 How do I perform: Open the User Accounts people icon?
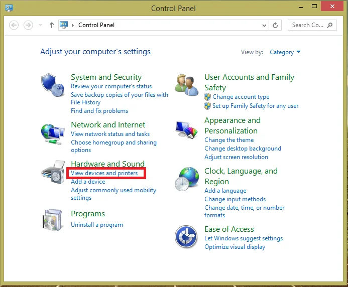pyautogui.click(x=187, y=85)
